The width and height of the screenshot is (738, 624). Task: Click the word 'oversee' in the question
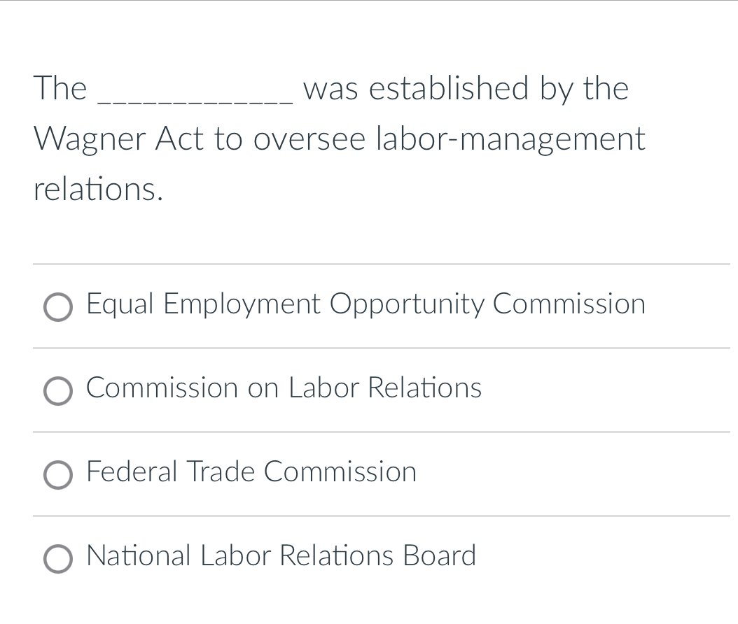[309, 140]
